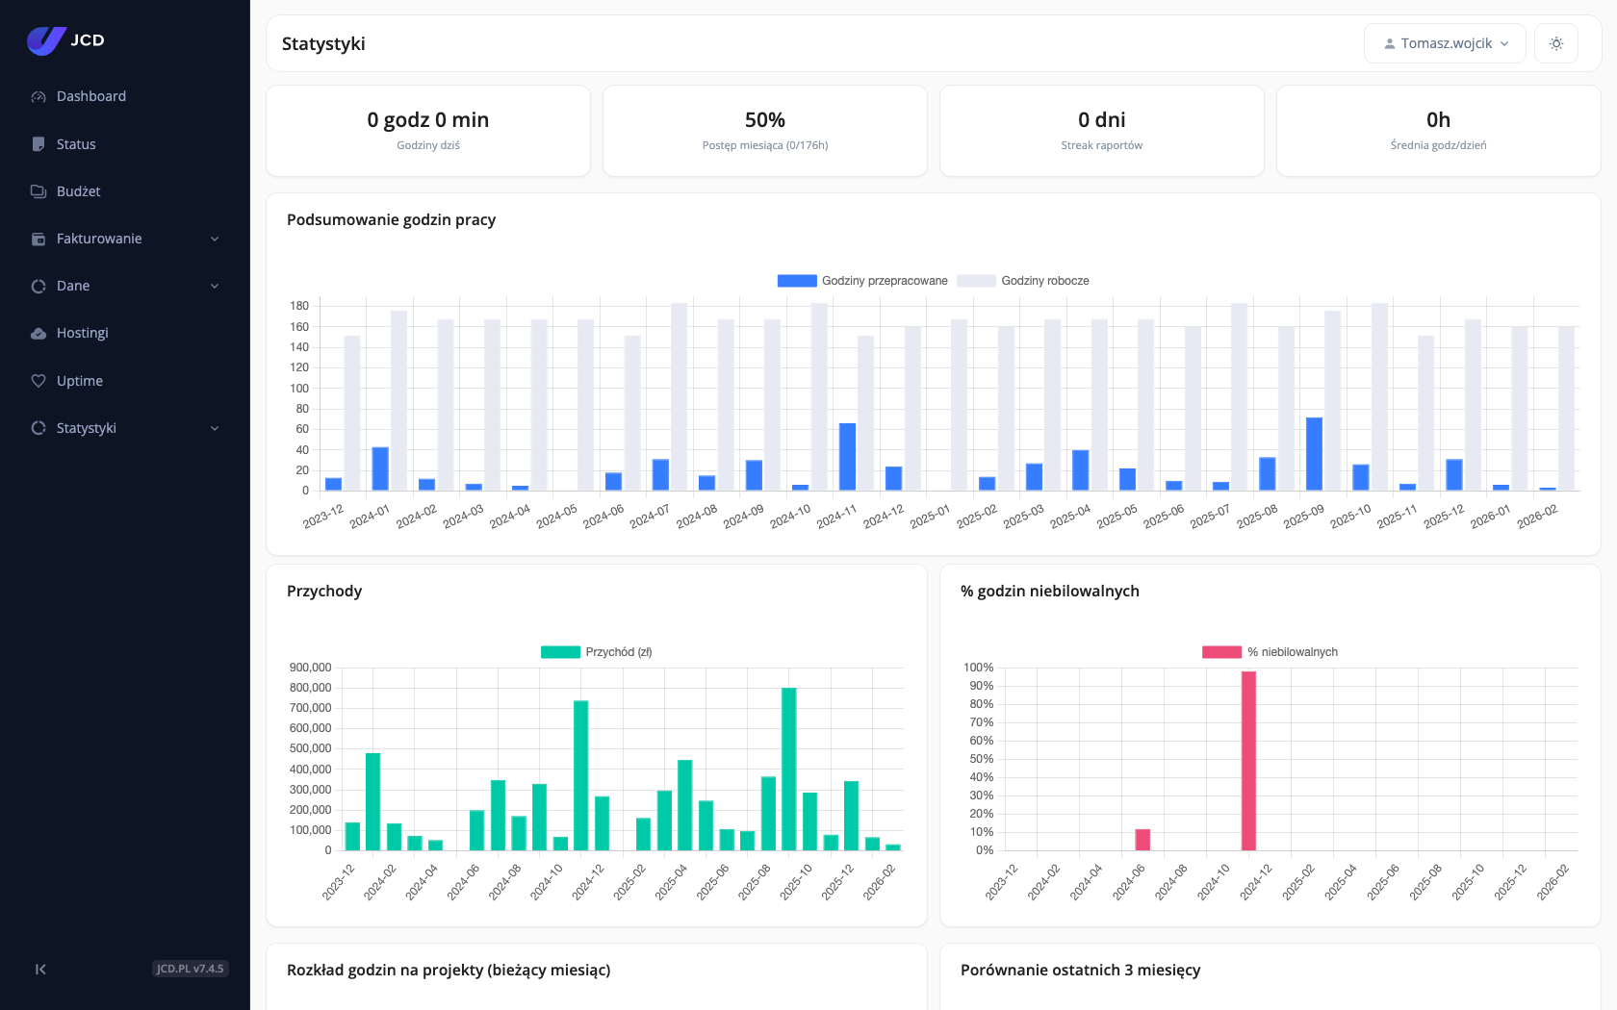Screen dimensions: 1617x1010
Task: Click the 2024-11 revenue bar
Action: click(580, 775)
